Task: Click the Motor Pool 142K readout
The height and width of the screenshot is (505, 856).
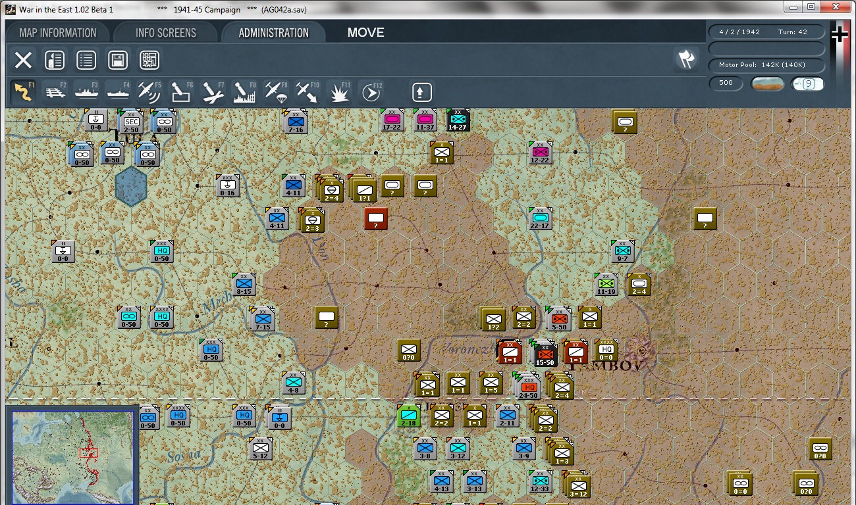Action: pos(766,65)
